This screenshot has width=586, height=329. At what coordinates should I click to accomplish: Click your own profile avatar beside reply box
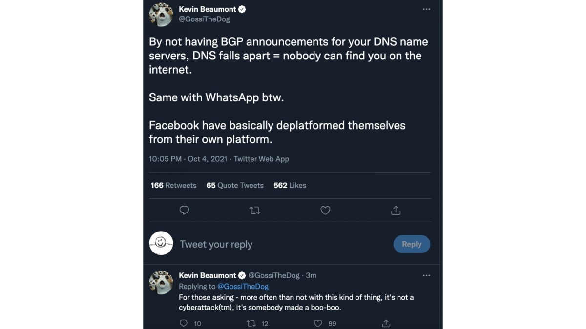tap(161, 243)
